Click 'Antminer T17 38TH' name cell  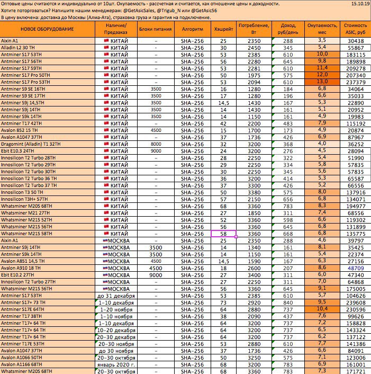click(48, 316)
